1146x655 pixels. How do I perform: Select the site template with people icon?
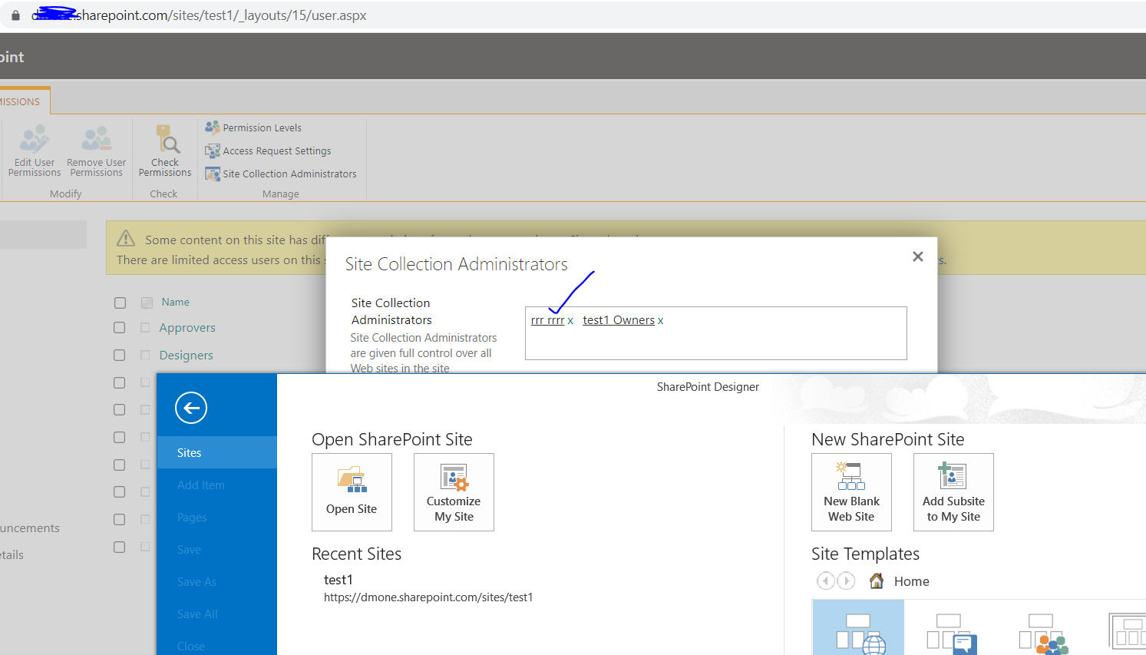tap(1043, 633)
